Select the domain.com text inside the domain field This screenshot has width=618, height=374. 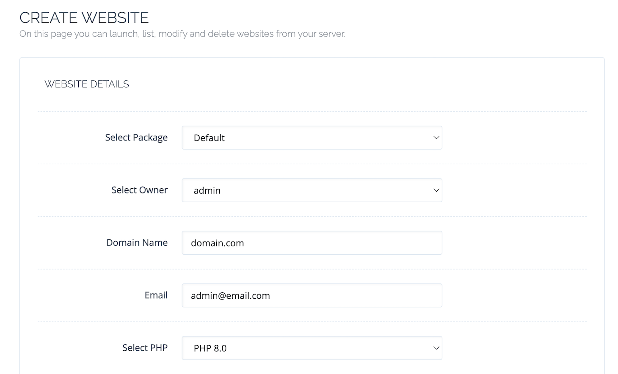tap(217, 243)
